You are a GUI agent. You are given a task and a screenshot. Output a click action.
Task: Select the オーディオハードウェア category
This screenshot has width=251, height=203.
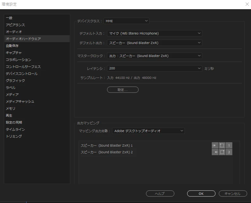(37, 39)
